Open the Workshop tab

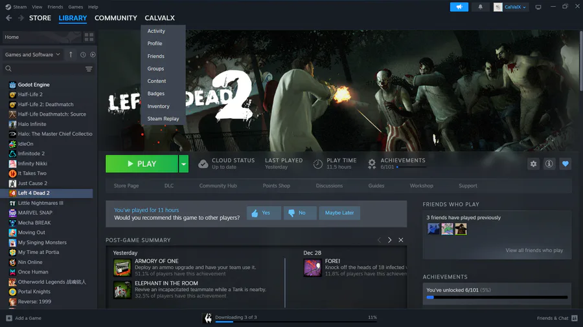click(x=421, y=185)
